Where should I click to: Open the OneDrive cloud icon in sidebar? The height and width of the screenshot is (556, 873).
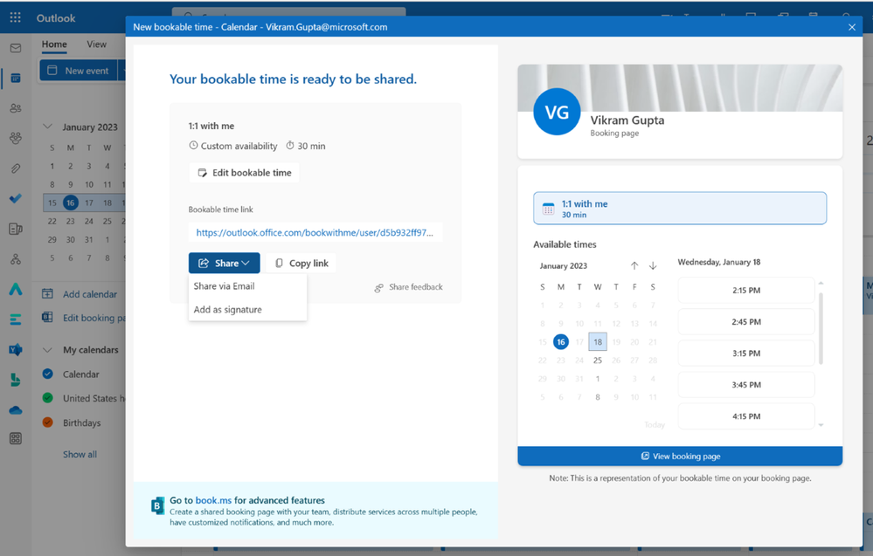(x=16, y=410)
